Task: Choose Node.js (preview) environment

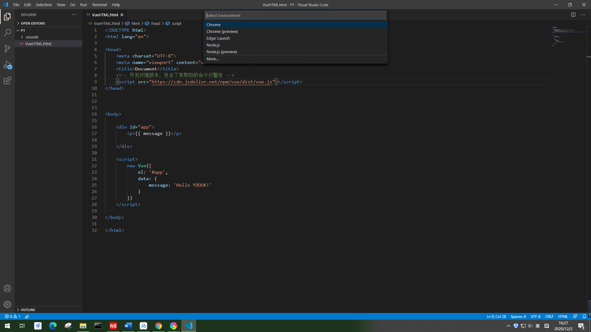Action: click(295, 52)
